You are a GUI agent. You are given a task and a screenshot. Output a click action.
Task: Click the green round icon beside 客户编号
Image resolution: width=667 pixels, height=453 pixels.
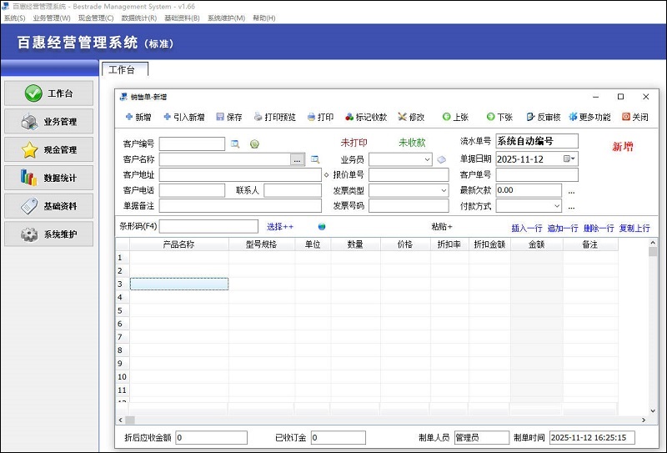[254, 143]
